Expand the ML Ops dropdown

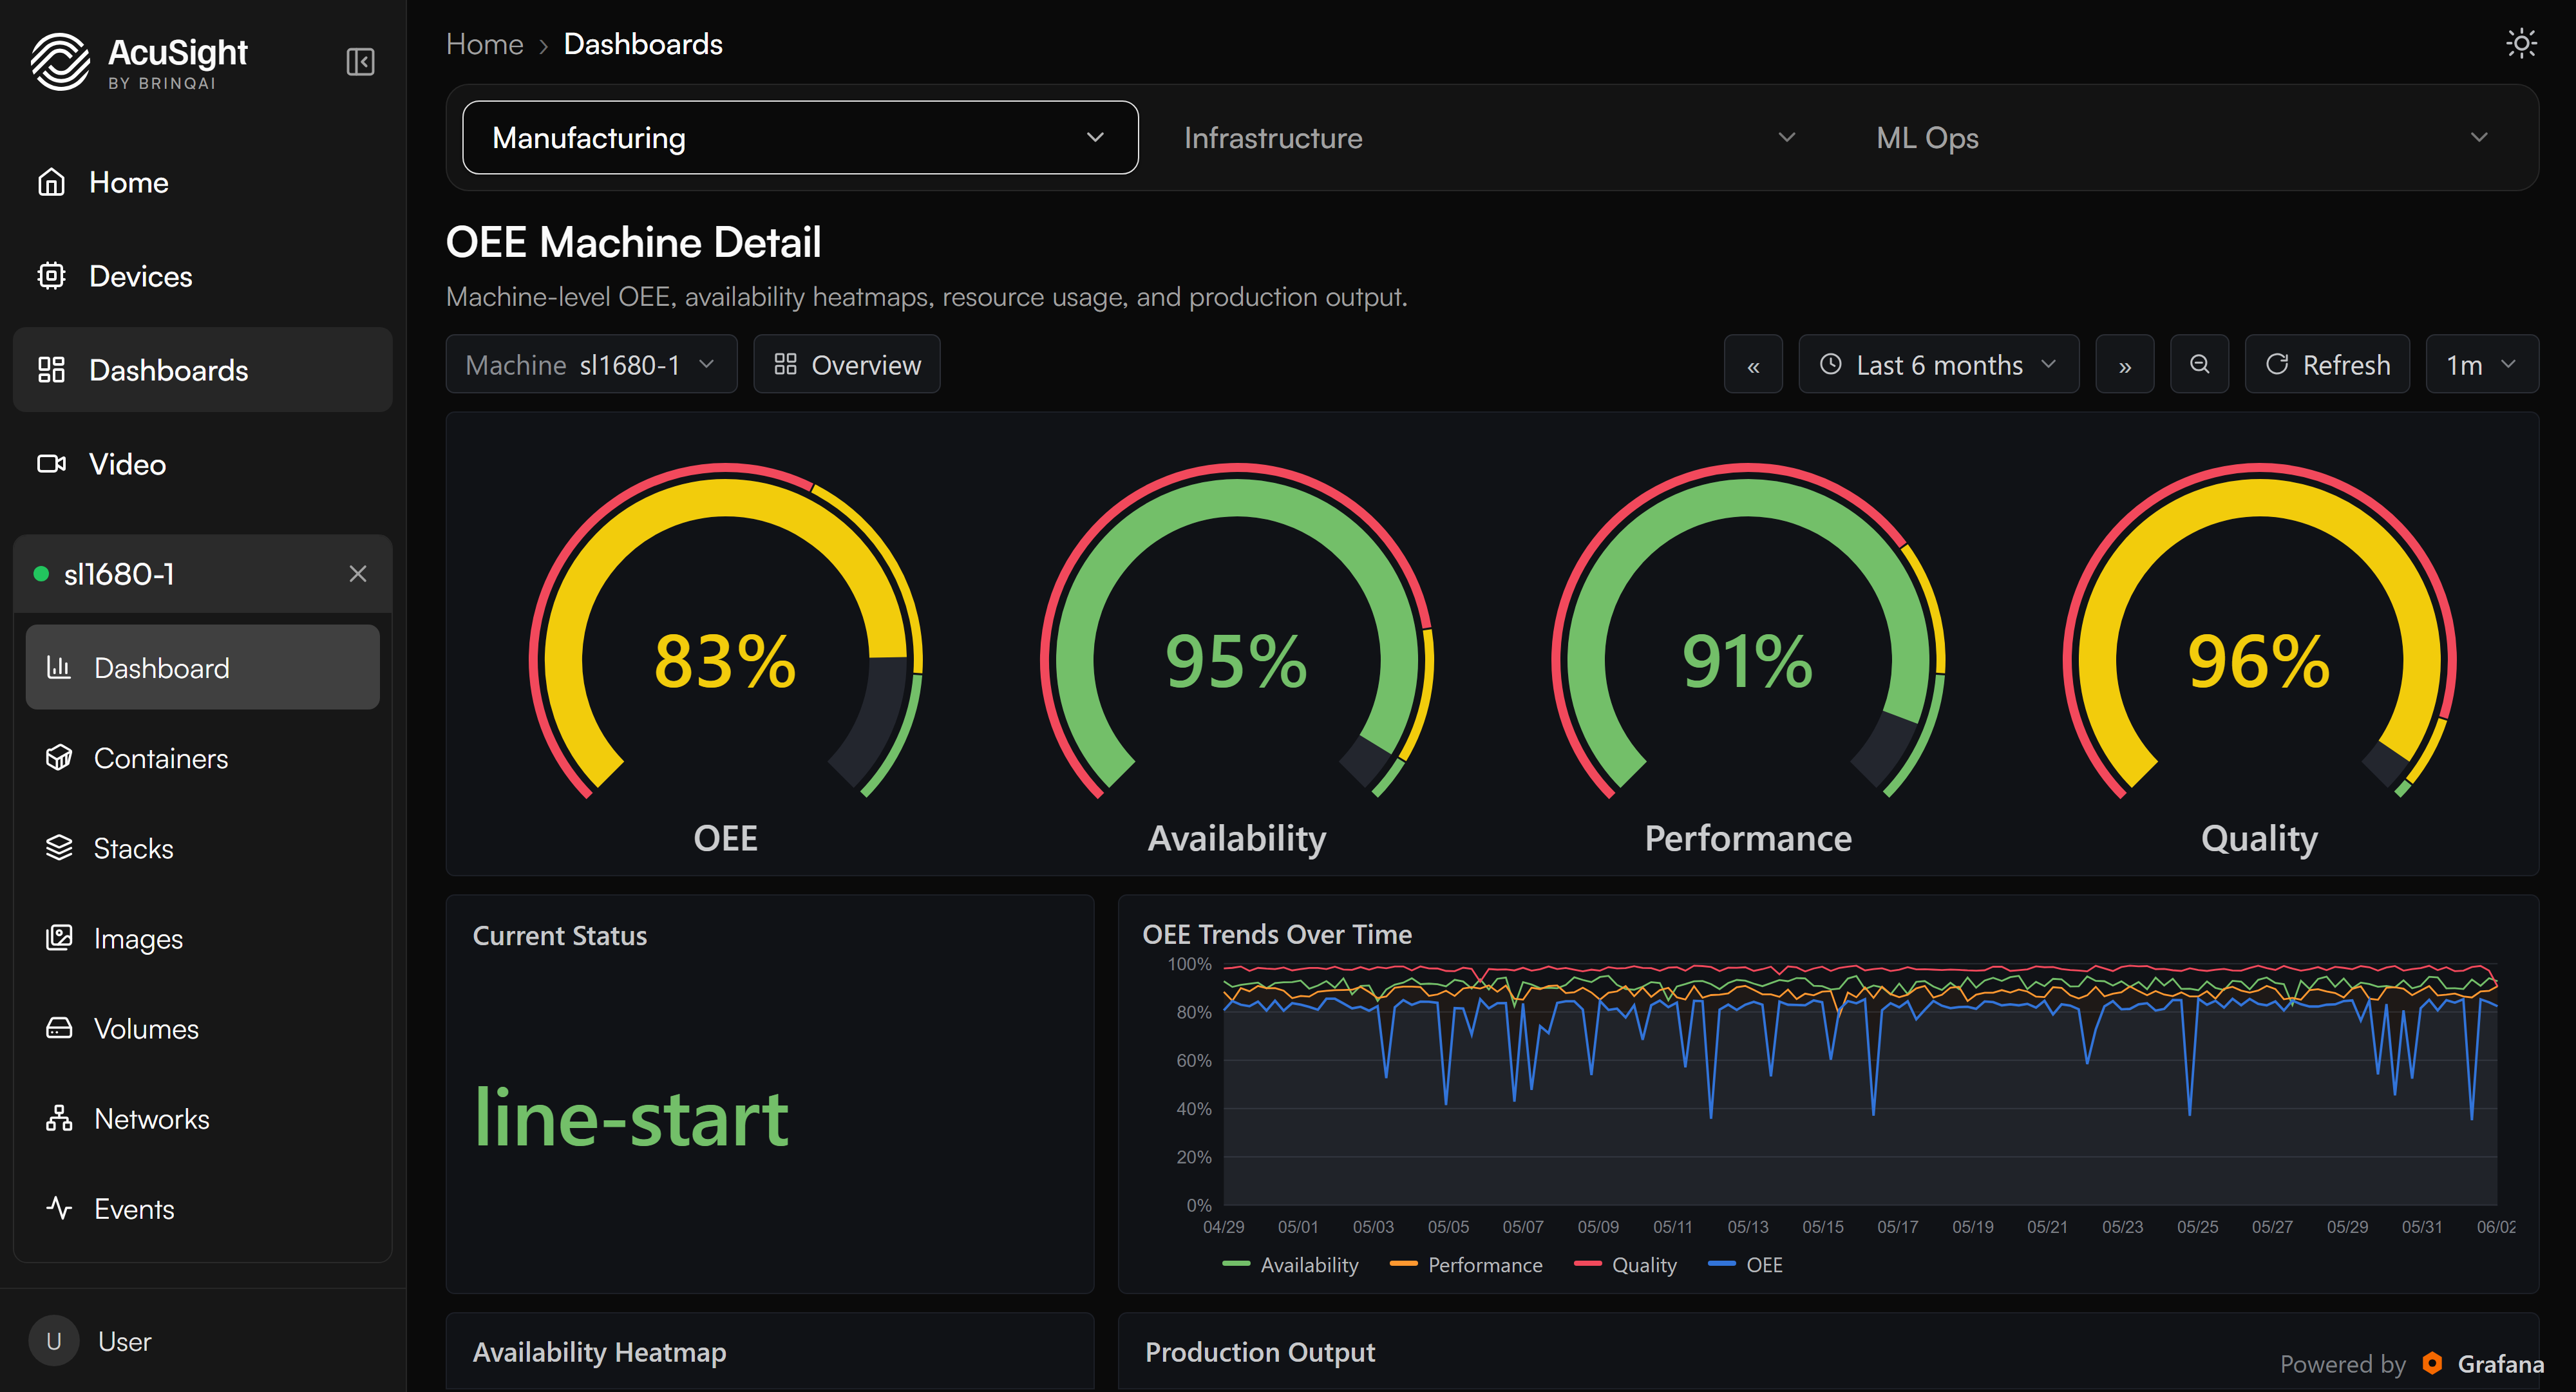2183,138
